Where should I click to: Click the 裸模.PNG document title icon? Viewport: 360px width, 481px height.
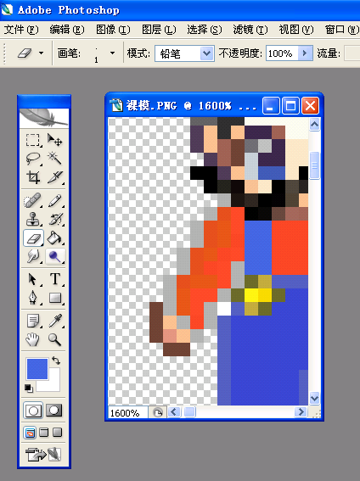116,105
